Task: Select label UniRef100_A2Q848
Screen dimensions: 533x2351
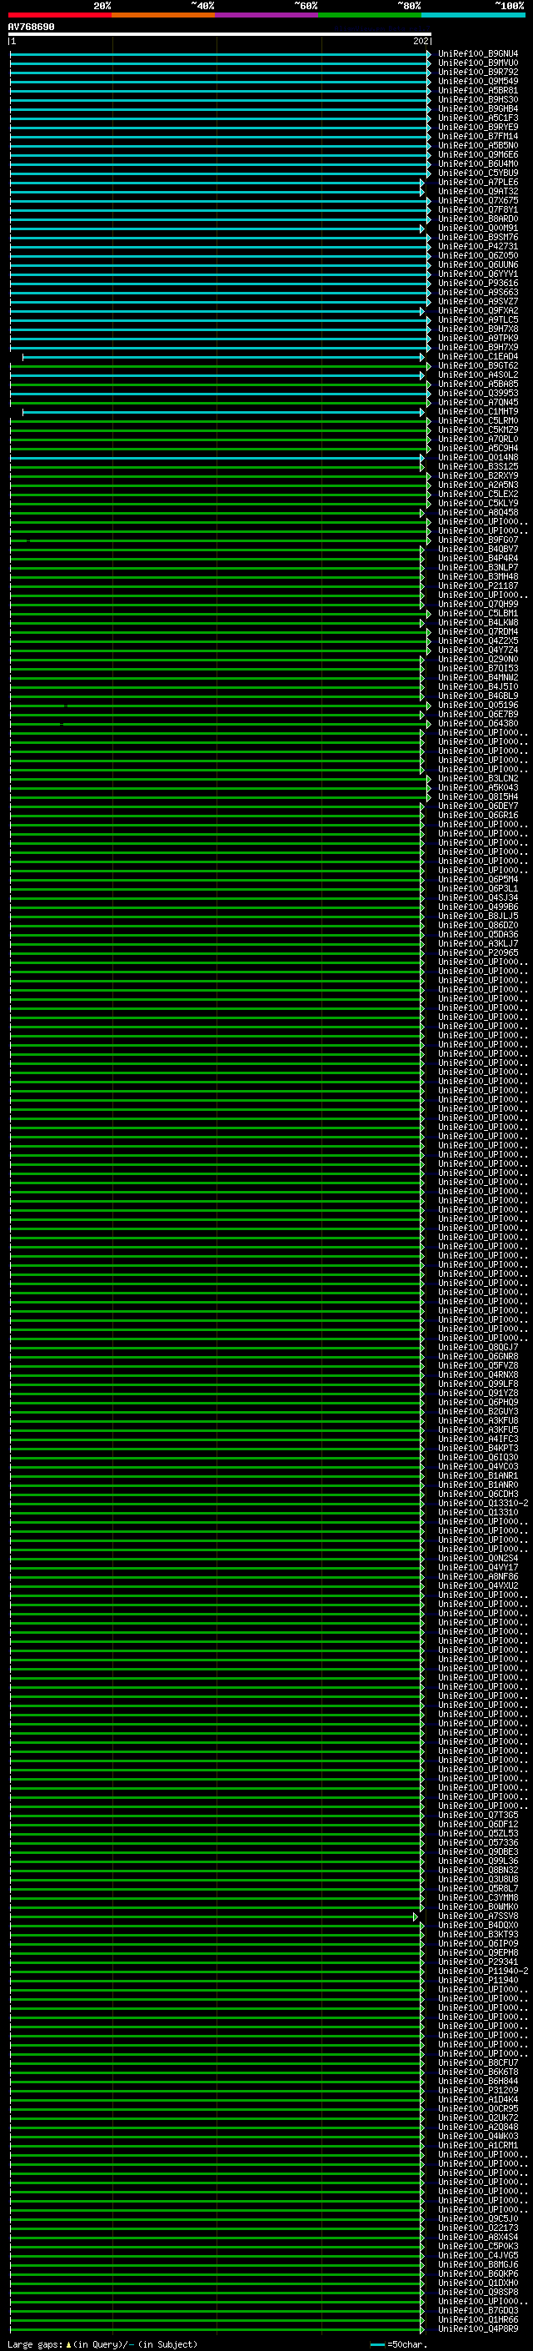Action: [478, 2127]
